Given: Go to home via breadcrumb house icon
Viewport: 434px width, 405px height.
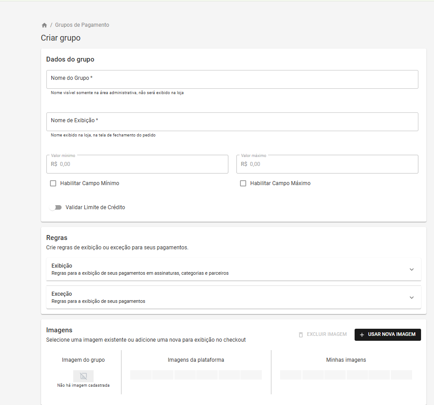Looking at the screenshot, I should click(44, 25).
